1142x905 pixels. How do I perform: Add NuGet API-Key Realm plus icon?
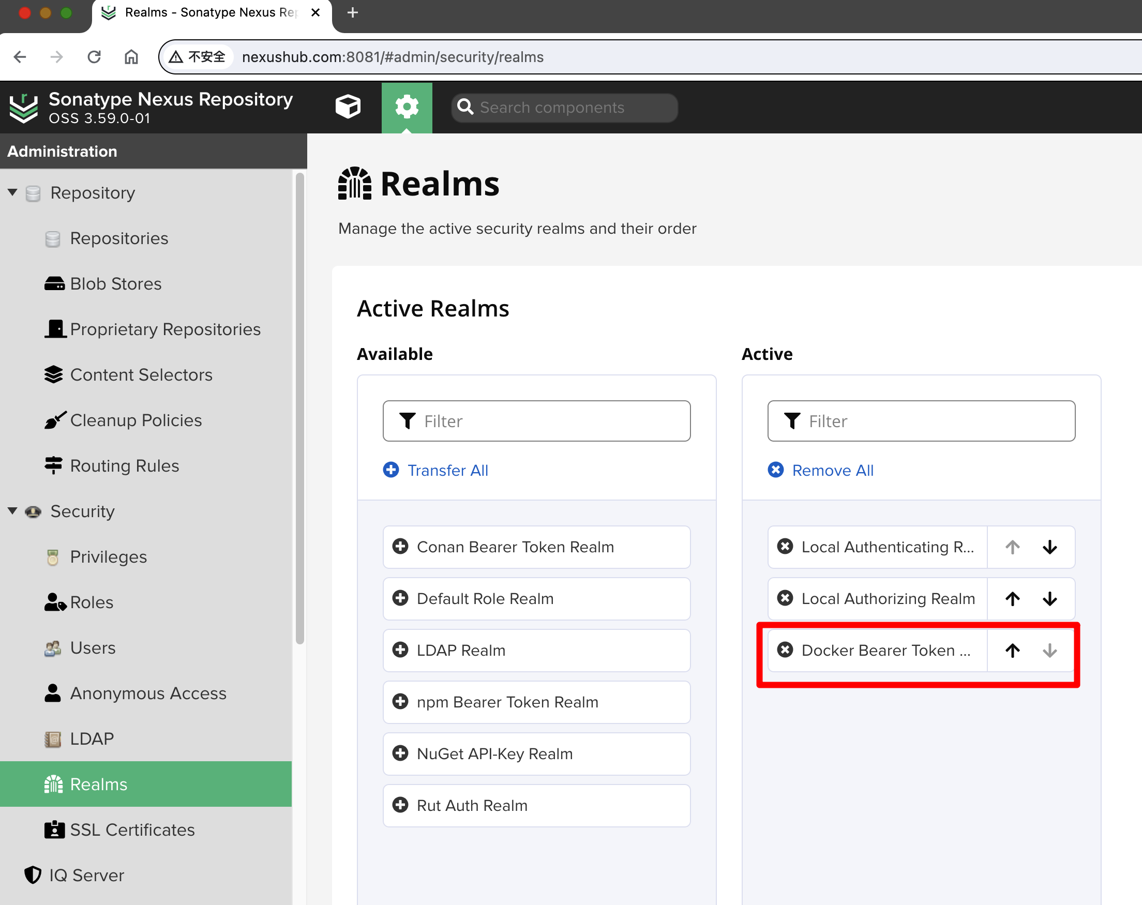pyautogui.click(x=400, y=753)
